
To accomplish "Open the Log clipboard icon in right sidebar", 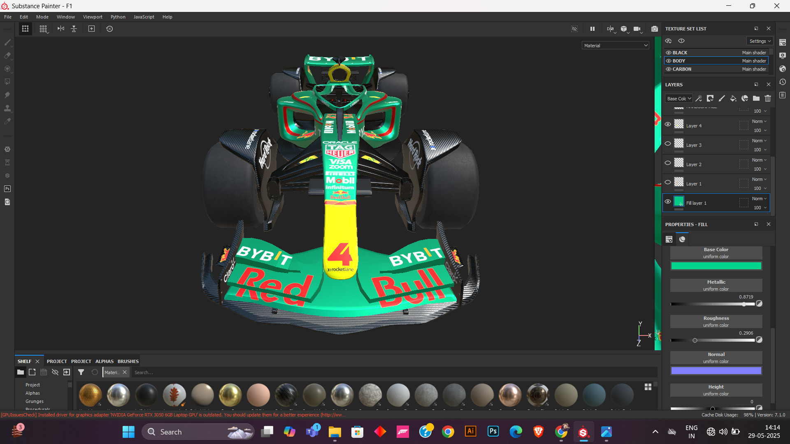I will coord(783,95).
